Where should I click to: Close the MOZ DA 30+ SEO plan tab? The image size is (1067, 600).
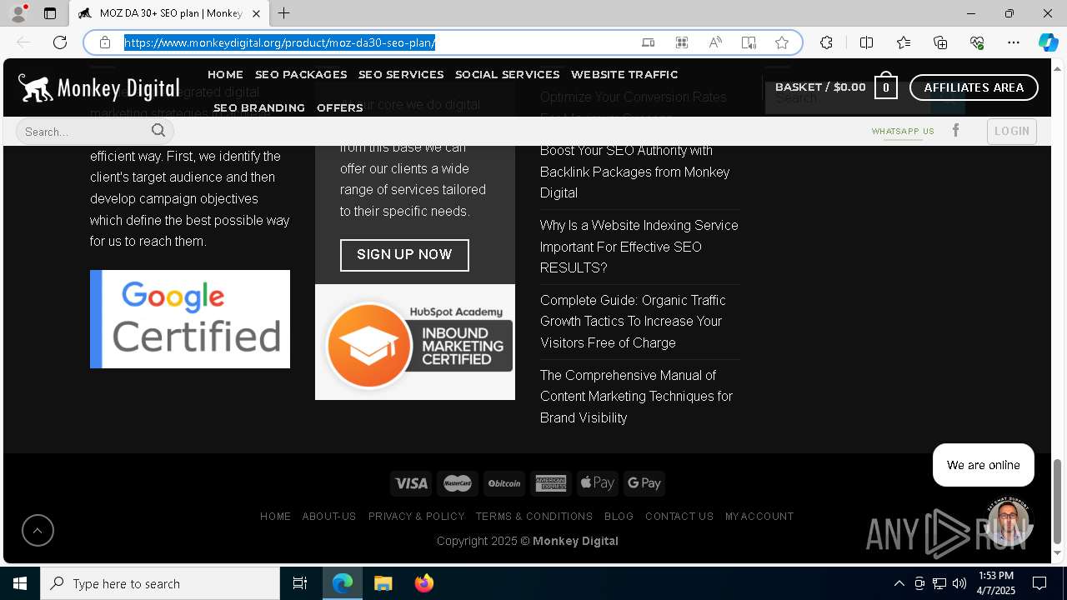tap(256, 13)
